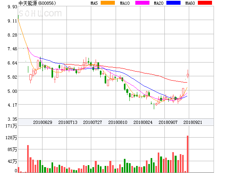Click the blue MA20 legend swatch
The image size is (236, 173).
(x=173, y=3)
